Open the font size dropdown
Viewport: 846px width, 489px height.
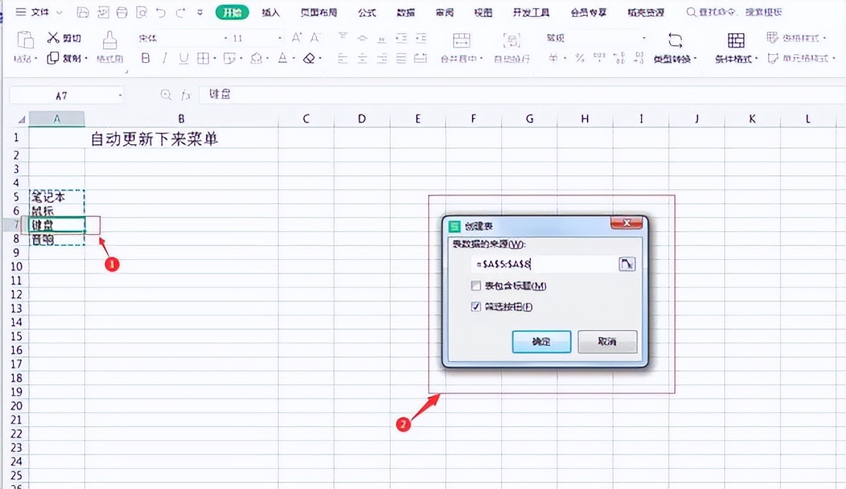[281, 38]
